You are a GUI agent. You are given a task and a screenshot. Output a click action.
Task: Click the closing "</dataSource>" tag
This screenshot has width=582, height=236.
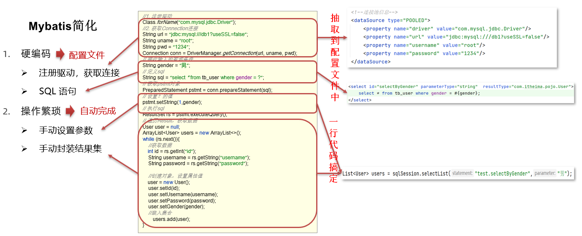click(371, 62)
